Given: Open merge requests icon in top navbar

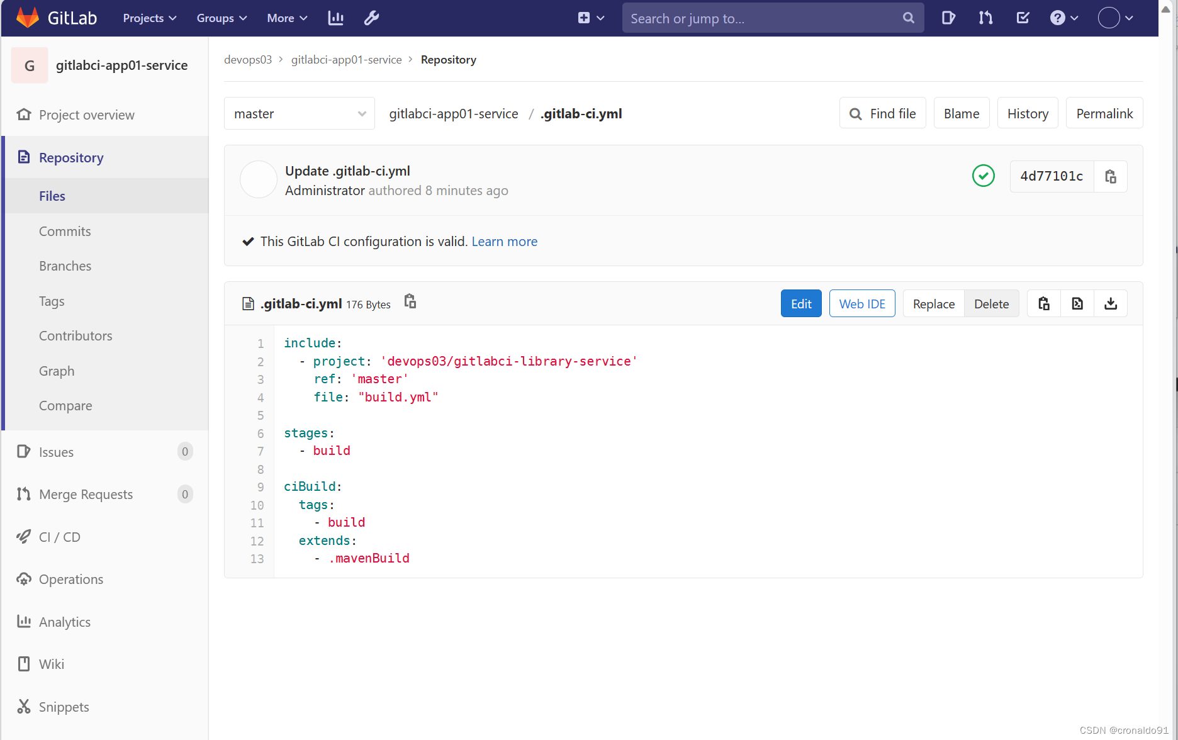Looking at the screenshot, I should [985, 18].
